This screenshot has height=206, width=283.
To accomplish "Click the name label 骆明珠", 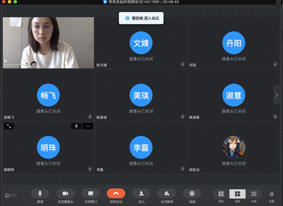I will point(9,170).
